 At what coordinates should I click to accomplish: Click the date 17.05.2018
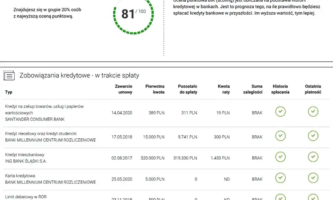(x=122, y=137)
